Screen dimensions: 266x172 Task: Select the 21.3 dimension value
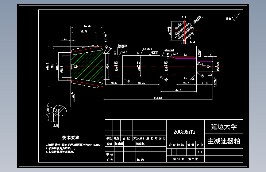coord(205,83)
